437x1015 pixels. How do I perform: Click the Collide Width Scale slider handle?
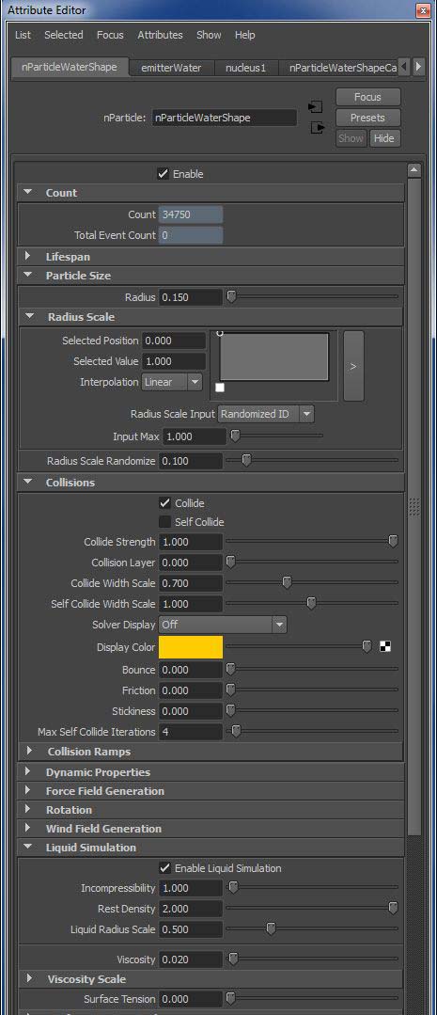[x=287, y=582]
